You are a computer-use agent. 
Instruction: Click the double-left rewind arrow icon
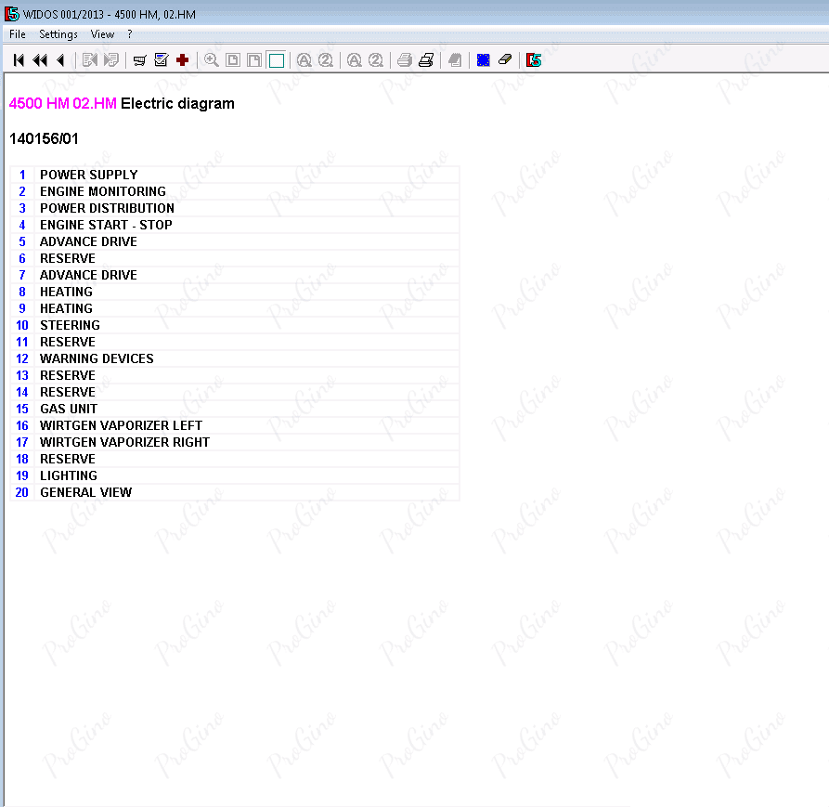click(x=40, y=60)
